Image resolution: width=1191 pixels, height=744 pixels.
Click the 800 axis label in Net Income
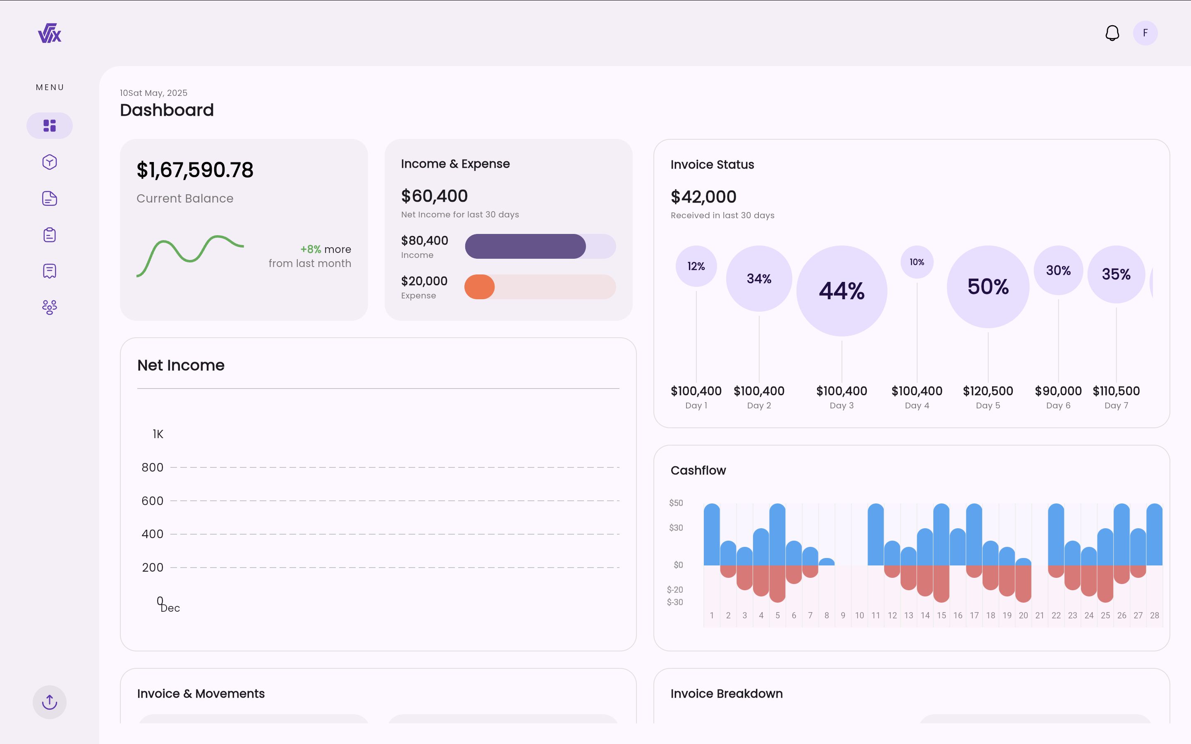[x=153, y=467]
